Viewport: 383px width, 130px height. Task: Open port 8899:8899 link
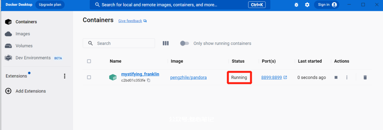pos(272,78)
